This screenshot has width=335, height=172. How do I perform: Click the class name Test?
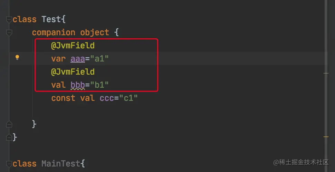(51, 19)
